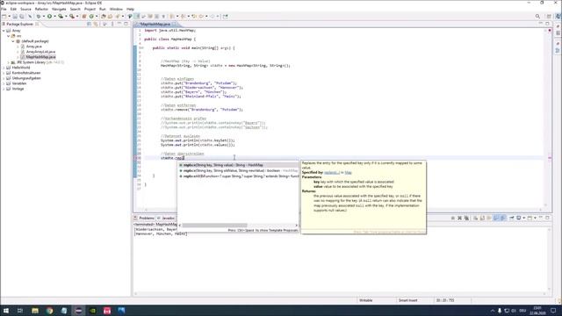Image resolution: width=562 pixels, height=316 pixels.
Task: Click Remove All Terminated Launches icon
Action: tap(466, 218)
